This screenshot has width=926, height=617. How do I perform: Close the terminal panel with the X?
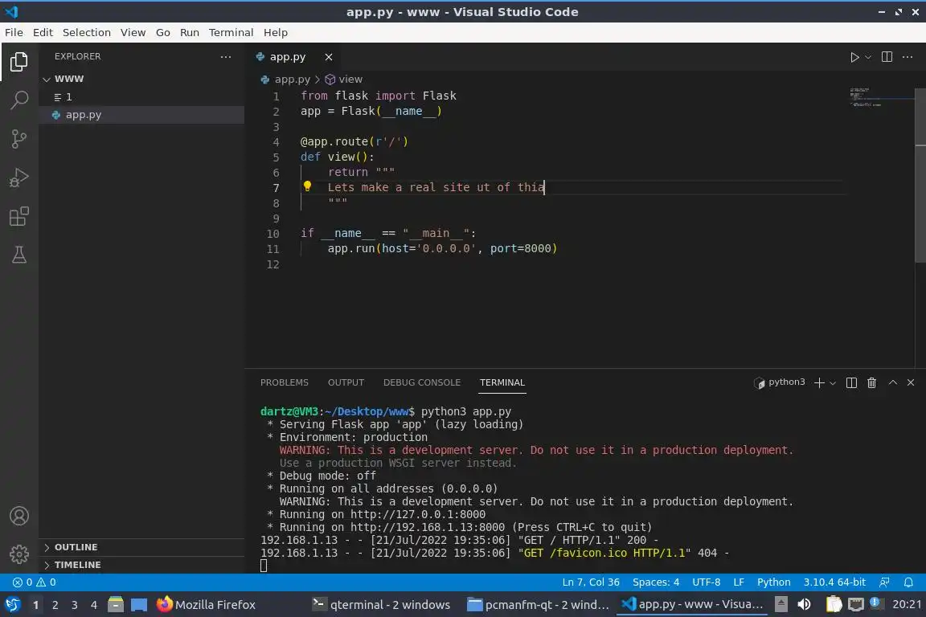911,382
